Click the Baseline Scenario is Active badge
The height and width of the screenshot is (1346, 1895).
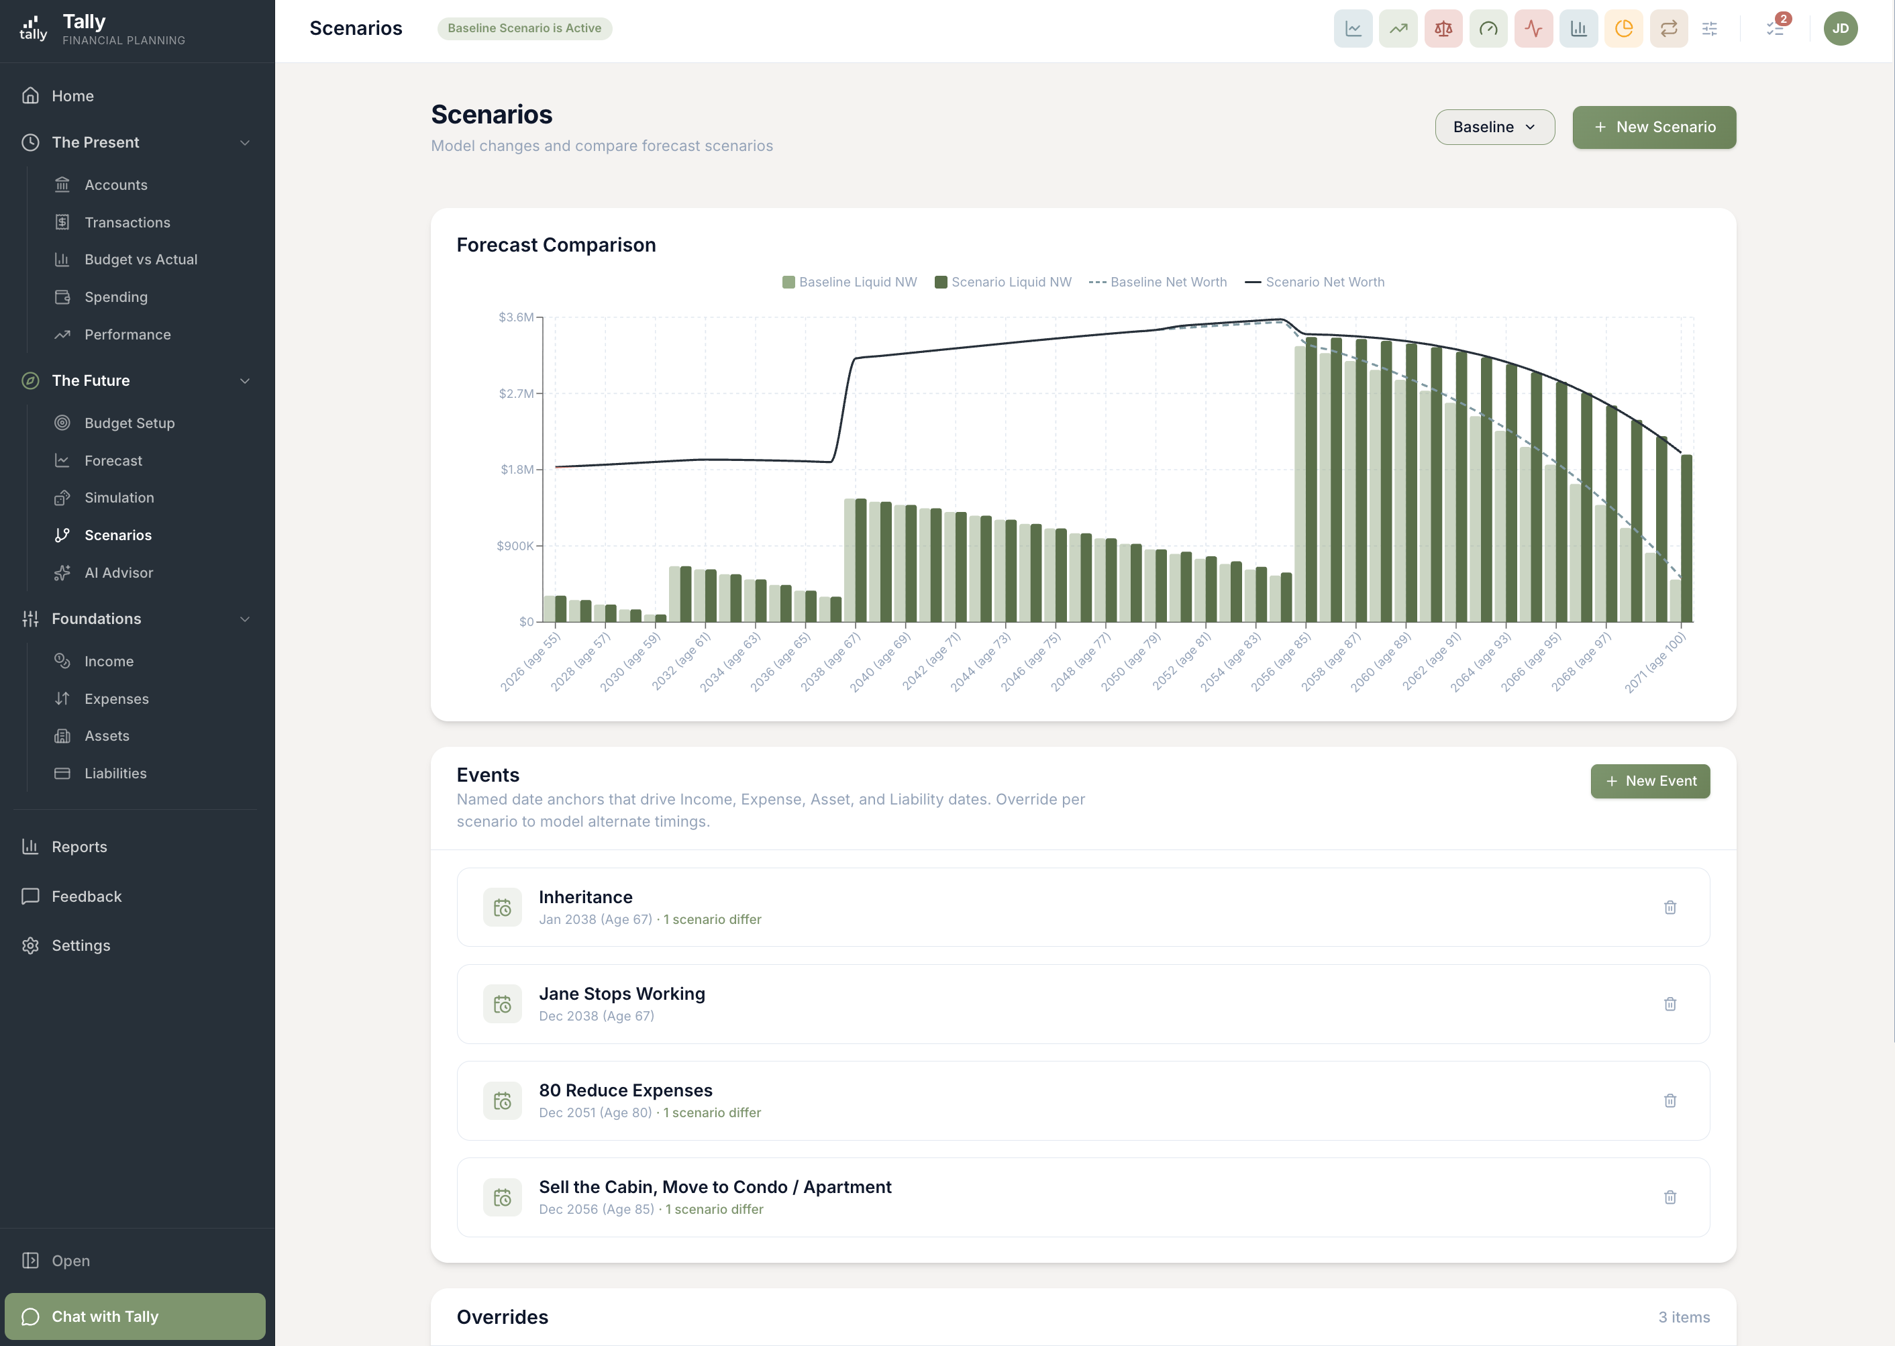(x=525, y=28)
